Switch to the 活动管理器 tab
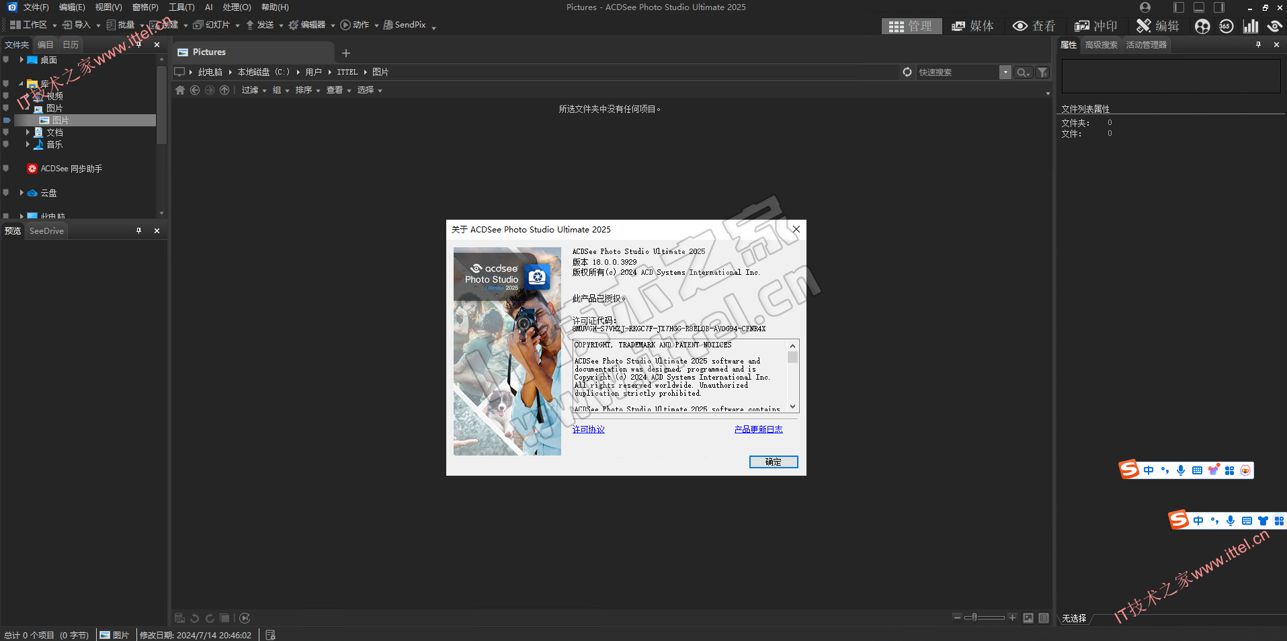This screenshot has height=641, width=1287. pyautogui.click(x=1146, y=44)
